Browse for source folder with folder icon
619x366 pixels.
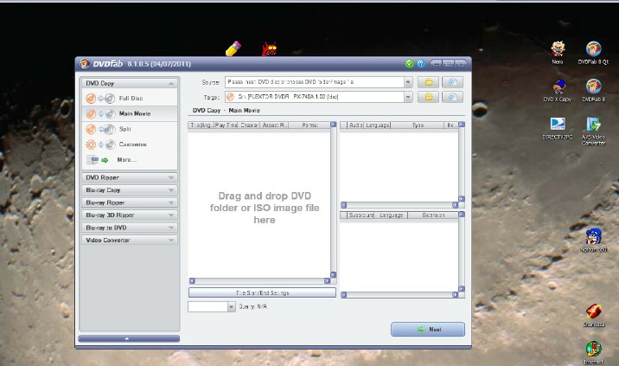coord(429,82)
